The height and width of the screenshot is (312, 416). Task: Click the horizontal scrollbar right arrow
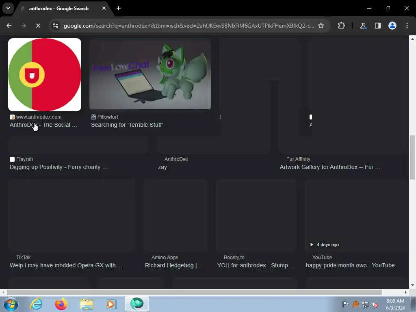point(406,292)
